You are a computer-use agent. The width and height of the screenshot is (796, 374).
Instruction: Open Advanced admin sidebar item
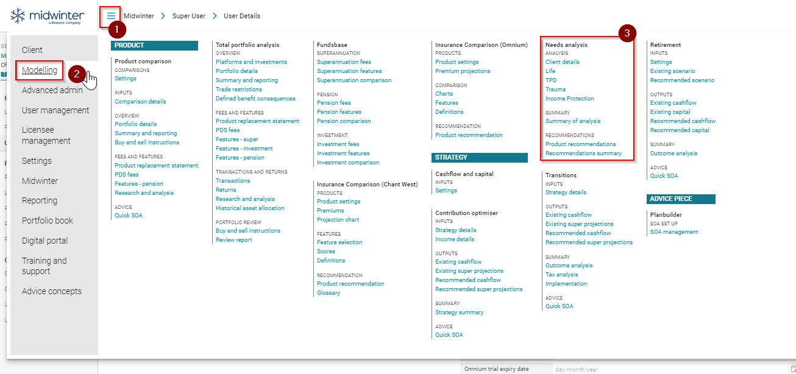pos(52,90)
